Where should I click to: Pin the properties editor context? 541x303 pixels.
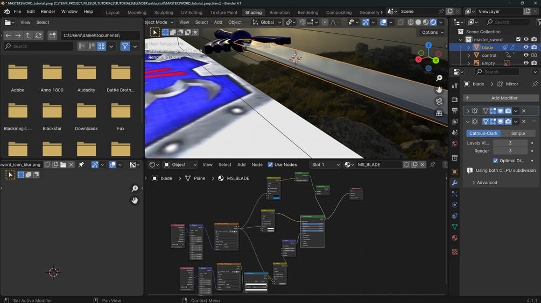point(535,84)
